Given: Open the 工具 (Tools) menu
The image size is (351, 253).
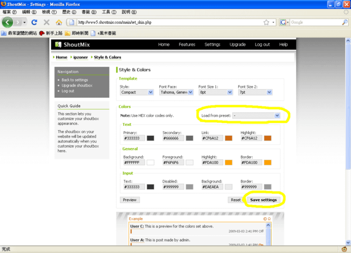Looking at the screenshot, I should tap(109, 12).
